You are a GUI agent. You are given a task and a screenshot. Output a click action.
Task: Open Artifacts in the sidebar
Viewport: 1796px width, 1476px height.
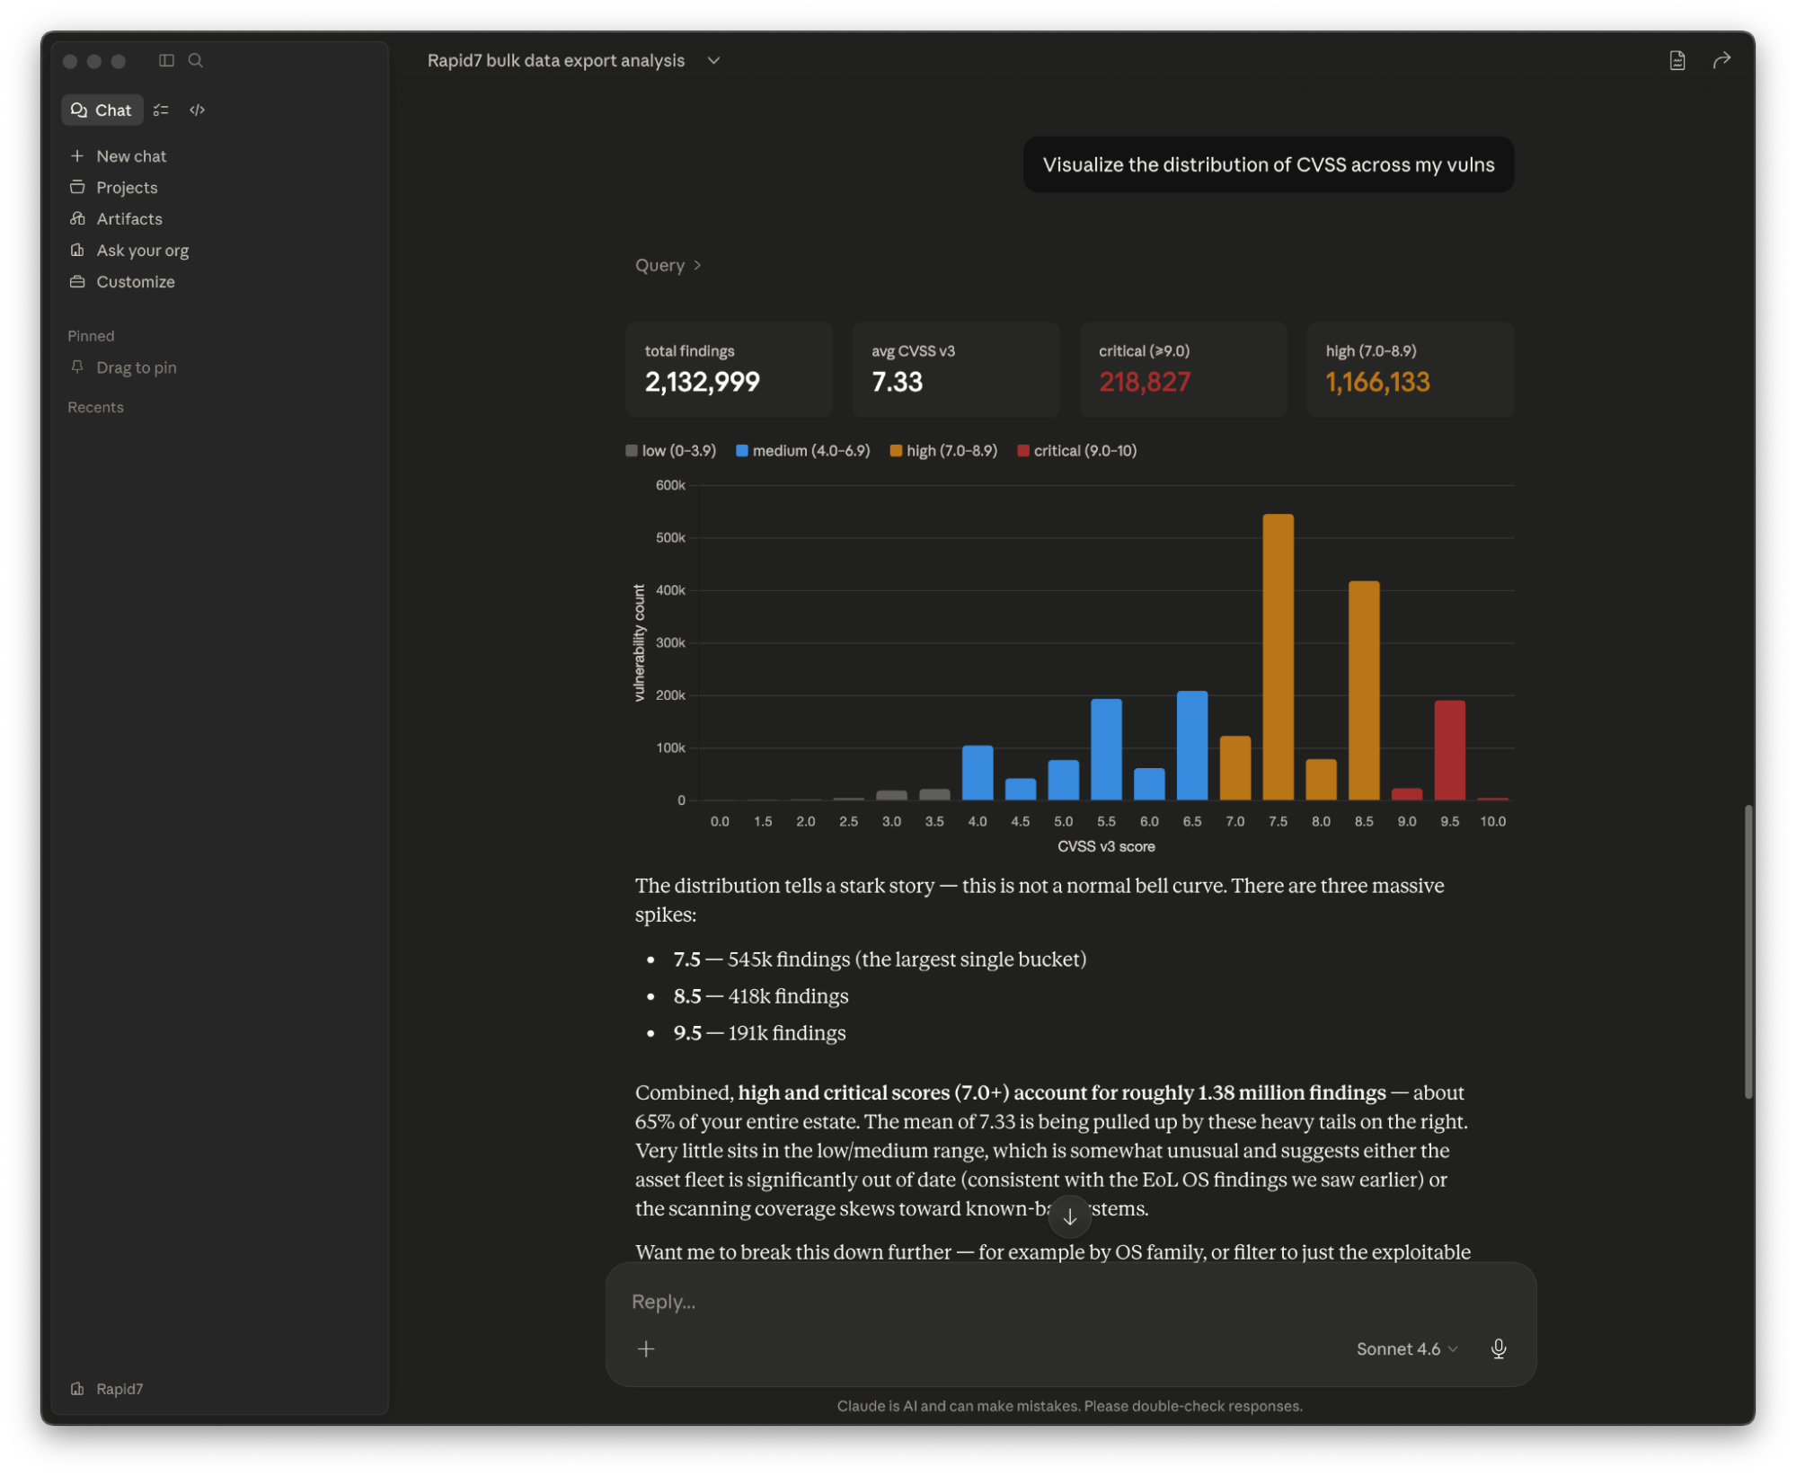pyautogui.click(x=128, y=218)
